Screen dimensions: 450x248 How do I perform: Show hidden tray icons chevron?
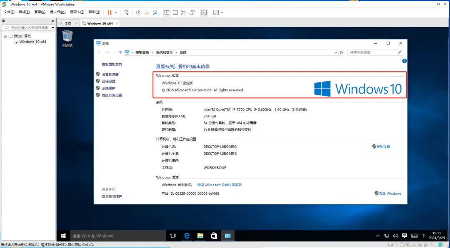coord(377,236)
